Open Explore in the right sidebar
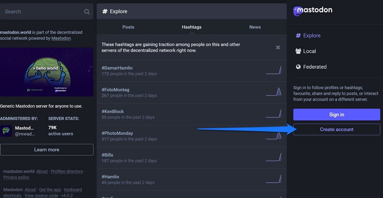 pyautogui.click(x=311, y=35)
